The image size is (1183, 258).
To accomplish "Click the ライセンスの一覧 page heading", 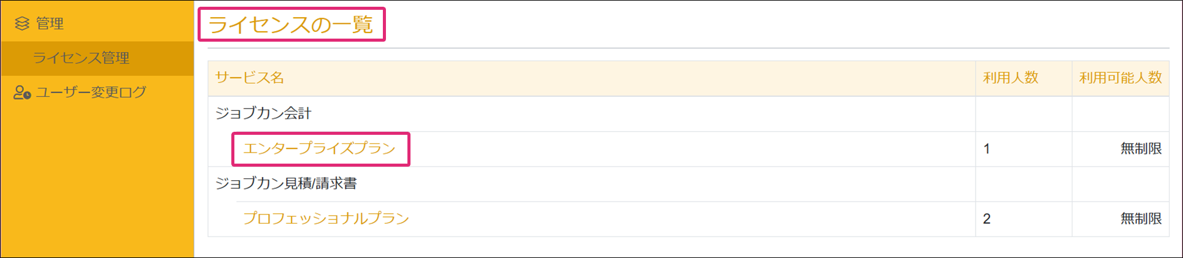I will click(291, 25).
